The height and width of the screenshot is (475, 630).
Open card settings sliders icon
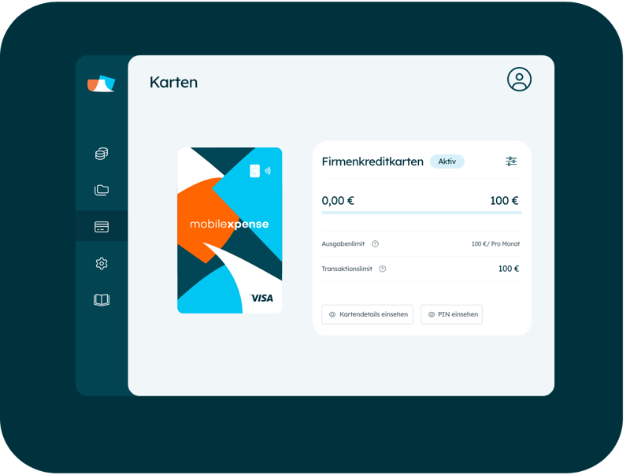[511, 161]
